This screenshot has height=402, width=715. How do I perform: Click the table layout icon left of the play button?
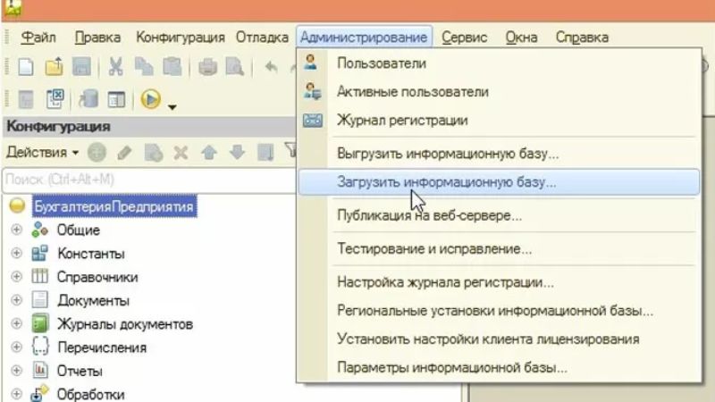(x=116, y=99)
